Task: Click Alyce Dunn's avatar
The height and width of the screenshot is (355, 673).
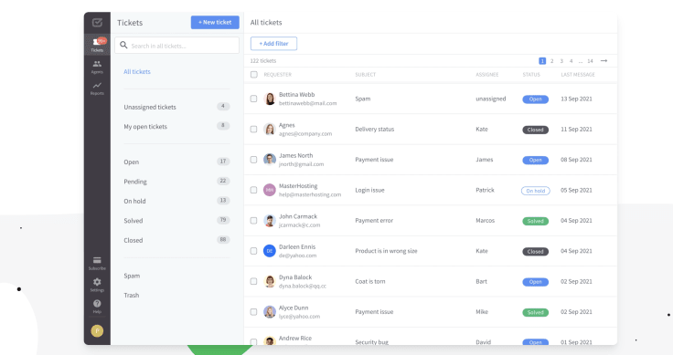Action: coord(270,312)
